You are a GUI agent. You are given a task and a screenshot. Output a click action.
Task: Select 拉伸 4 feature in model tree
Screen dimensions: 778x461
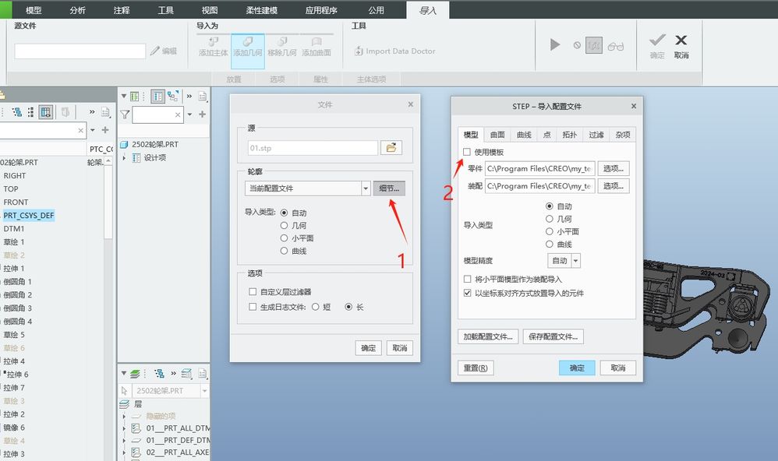tap(14, 361)
